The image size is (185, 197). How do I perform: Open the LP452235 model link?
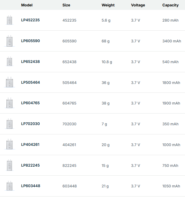[x=30, y=20]
